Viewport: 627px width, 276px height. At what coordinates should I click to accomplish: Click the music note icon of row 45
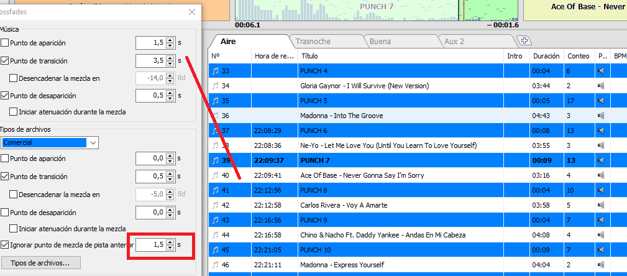(x=216, y=250)
